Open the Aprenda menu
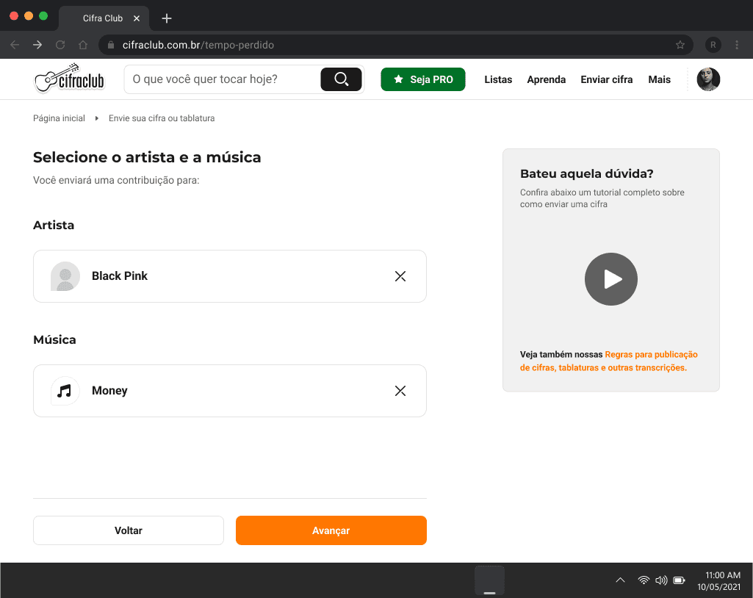 click(x=546, y=79)
